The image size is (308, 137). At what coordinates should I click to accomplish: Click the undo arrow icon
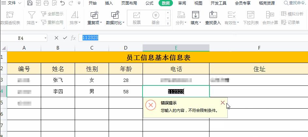click(x=62, y=3)
